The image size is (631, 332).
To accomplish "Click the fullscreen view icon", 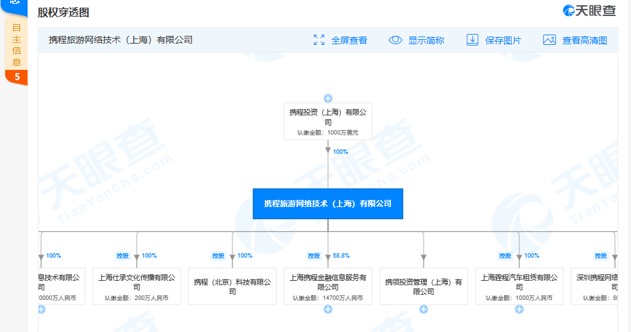I will [x=319, y=40].
